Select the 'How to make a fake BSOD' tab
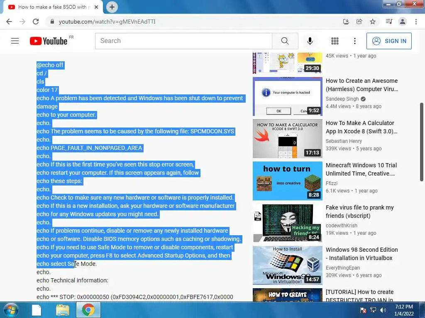 point(53,7)
